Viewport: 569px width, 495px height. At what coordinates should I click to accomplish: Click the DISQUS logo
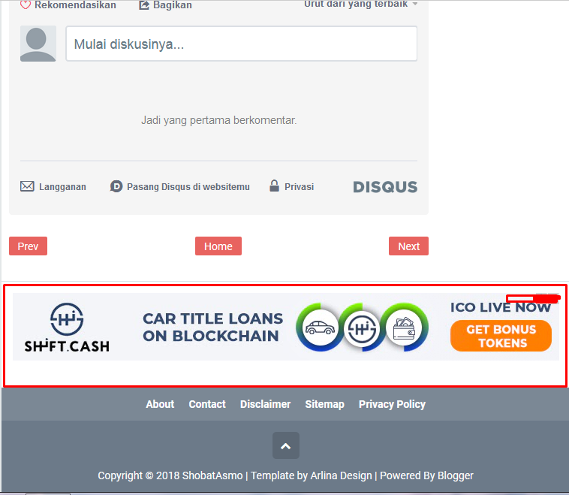point(385,187)
